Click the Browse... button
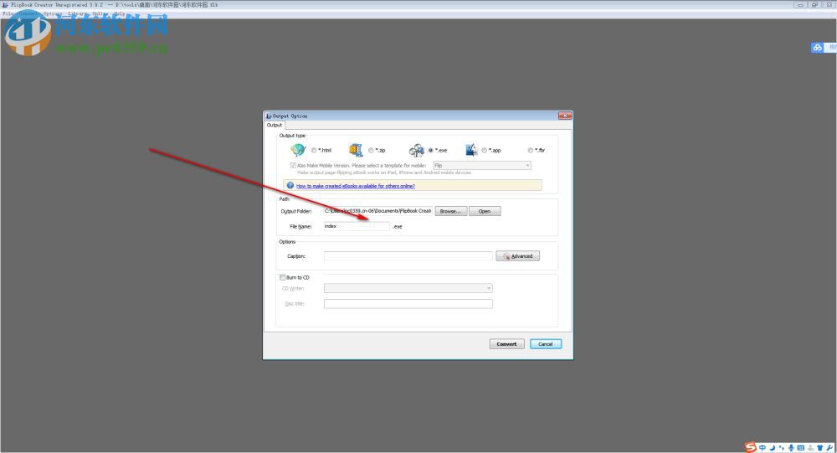Screen dimensions: 837x453 click(x=451, y=211)
